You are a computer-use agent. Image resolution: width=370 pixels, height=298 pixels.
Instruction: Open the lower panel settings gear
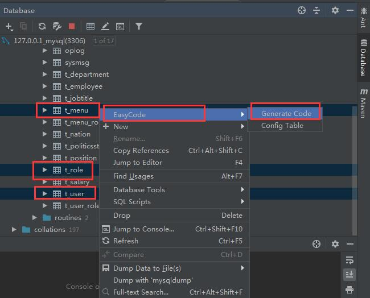pos(335,244)
